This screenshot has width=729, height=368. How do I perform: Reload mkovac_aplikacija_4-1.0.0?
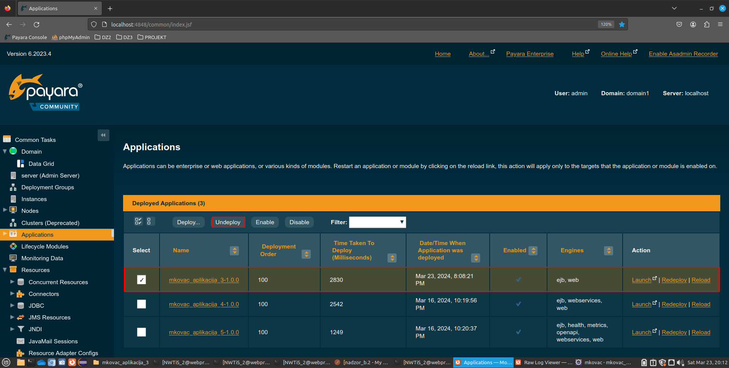tap(701, 304)
